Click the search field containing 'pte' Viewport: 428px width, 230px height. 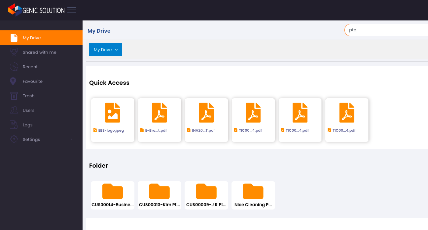pos(386,30)
